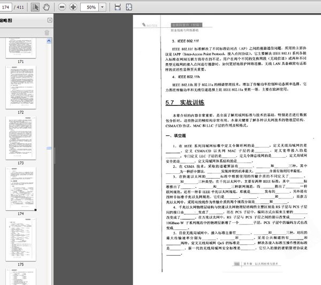Zoom out with the minus button

62,7
